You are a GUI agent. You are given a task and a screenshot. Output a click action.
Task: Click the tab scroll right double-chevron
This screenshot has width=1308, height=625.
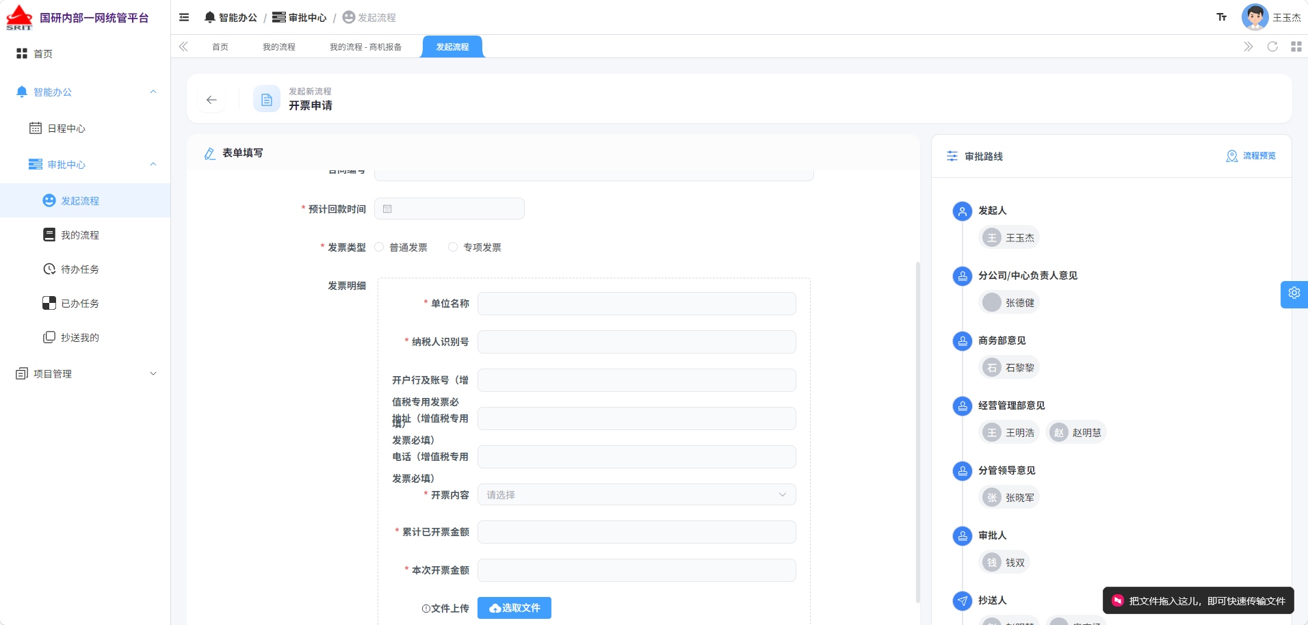point(1248,46)
